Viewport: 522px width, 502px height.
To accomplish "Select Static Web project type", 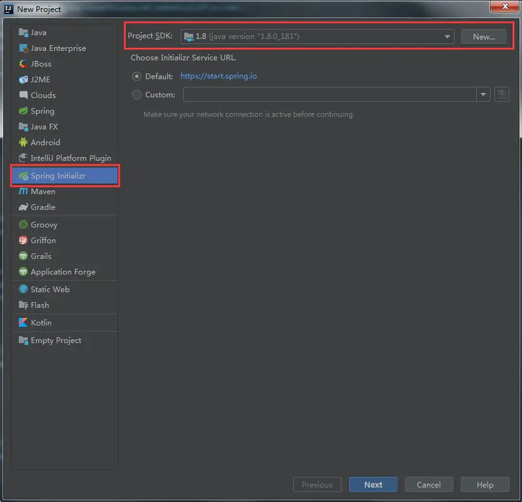I will (65, 289).
